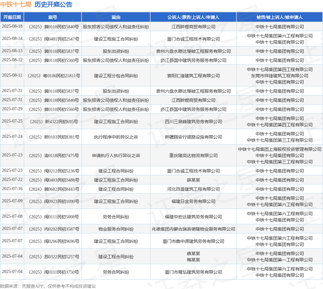Click 厦门合诚工程技术有限公司 in the 2025-08-14 row
This screenshot has width=323, height=289.
(x=193, y=39)
